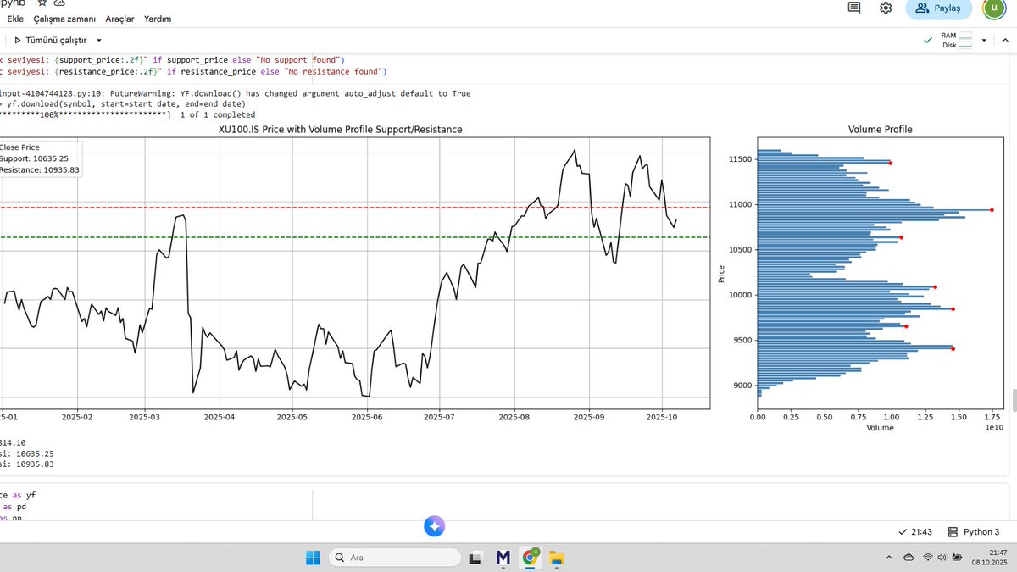Click the connected checkmark status icon
Viewport: 1017px width, 572px height.
tap(928, 40)
